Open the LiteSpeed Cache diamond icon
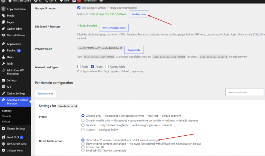Viewport: 265px width, 156px height. [3, 144]
